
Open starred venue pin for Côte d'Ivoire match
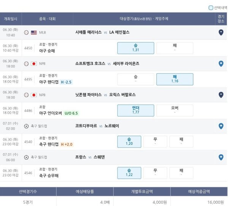[x=221, y=126]
